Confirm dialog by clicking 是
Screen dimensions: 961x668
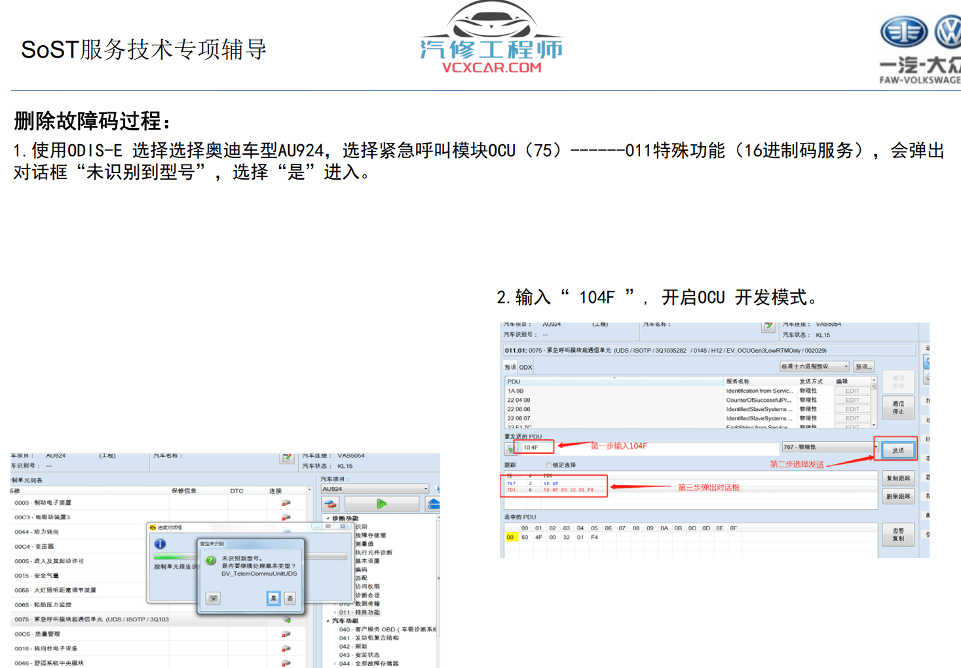(274, 598)
